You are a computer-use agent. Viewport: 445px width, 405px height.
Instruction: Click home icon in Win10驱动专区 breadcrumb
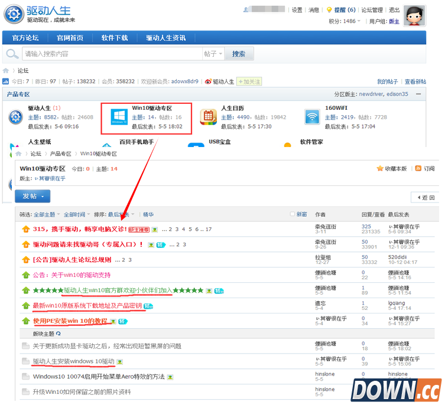click(x=18, y=153)
